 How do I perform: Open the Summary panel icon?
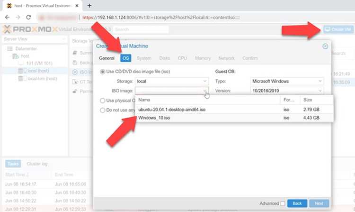75,53
